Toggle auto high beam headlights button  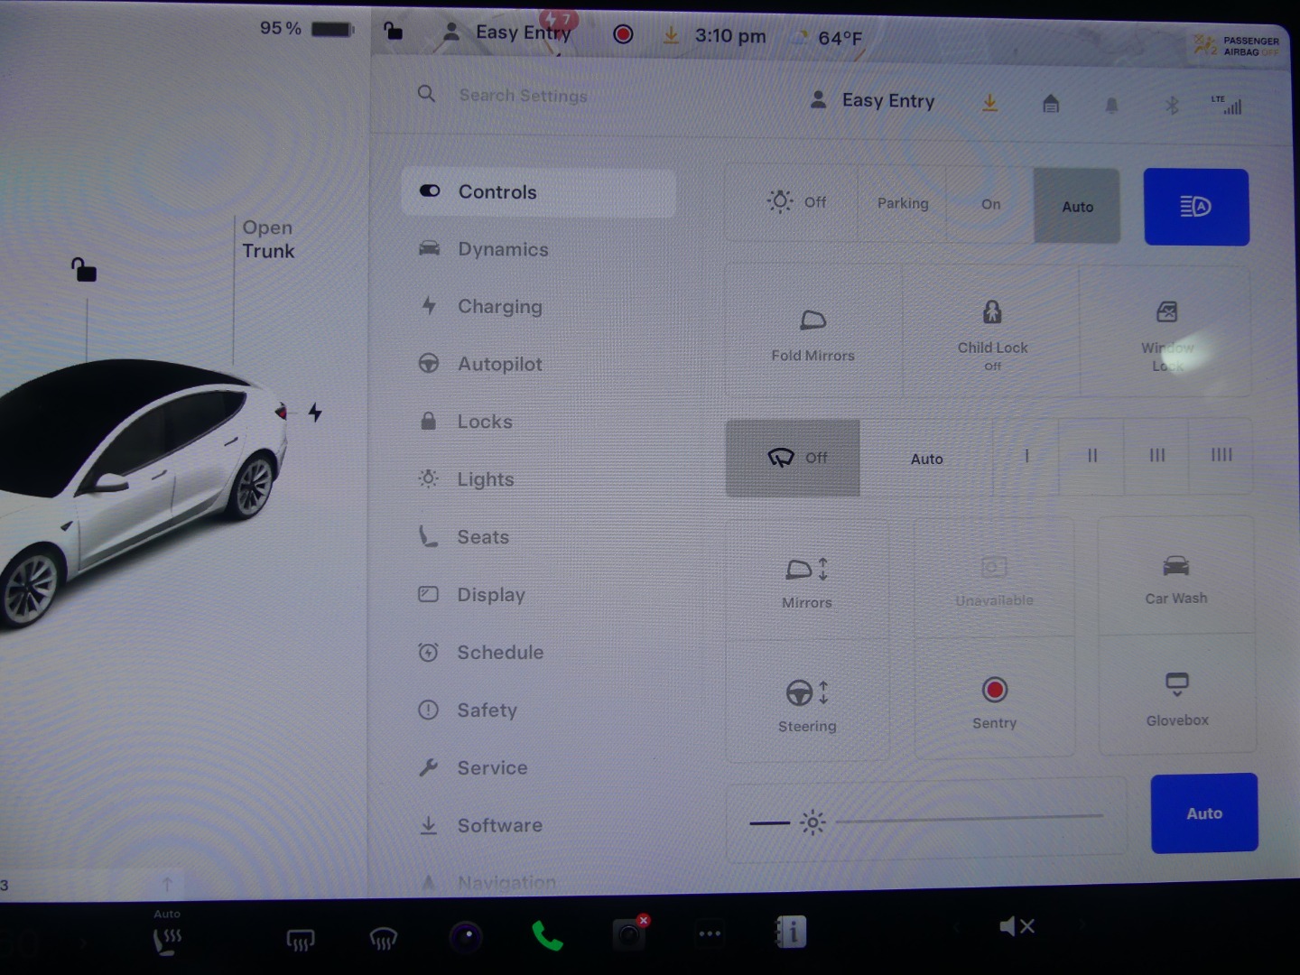coord(1195,207)
